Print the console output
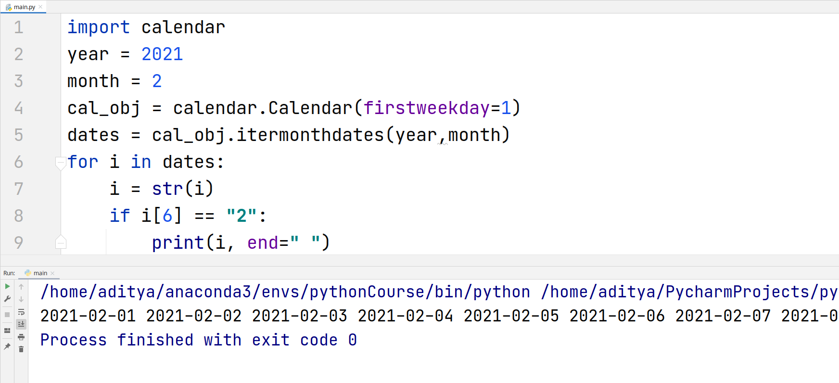Viewport: 839px width, 383px height. point(21,337)
